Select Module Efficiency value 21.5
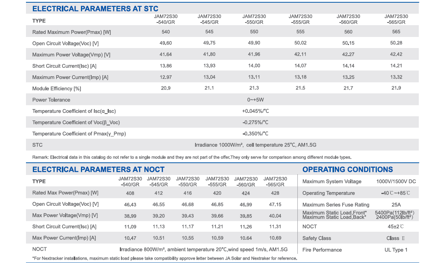 click(300, 88)
